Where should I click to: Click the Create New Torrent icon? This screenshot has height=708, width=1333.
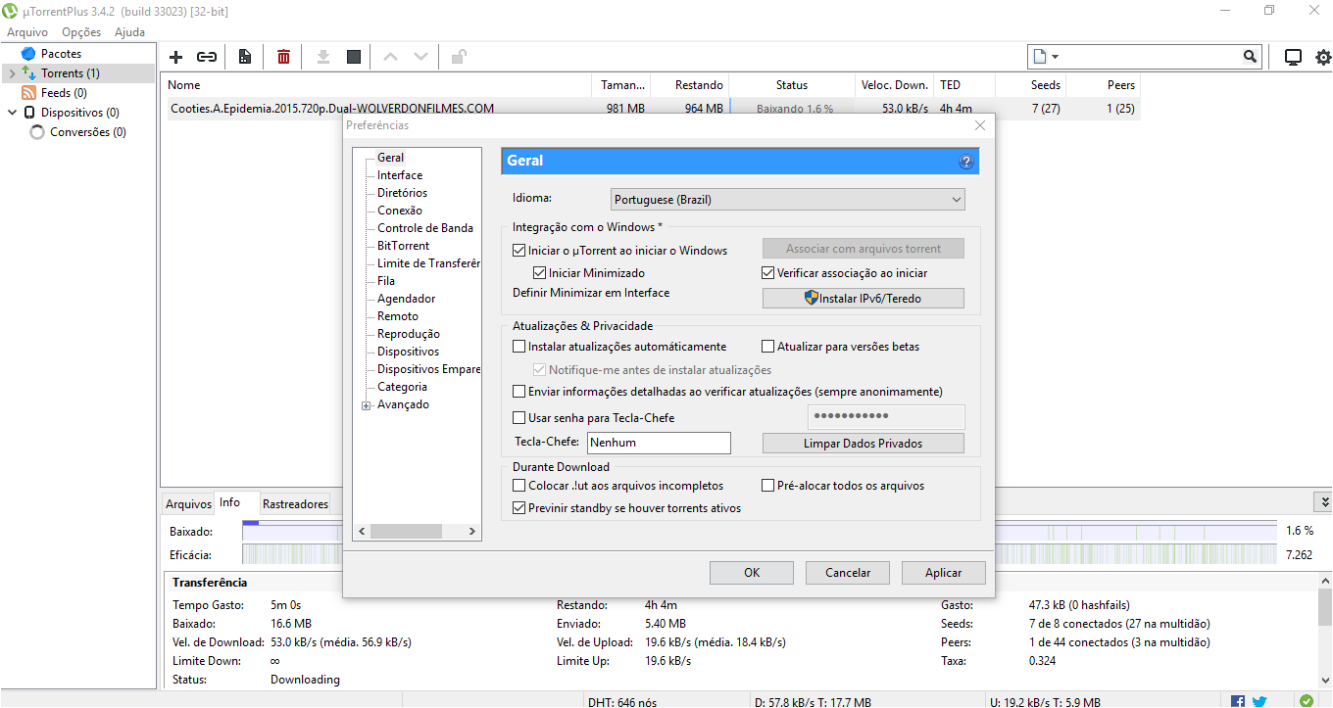tap(245, 57)
